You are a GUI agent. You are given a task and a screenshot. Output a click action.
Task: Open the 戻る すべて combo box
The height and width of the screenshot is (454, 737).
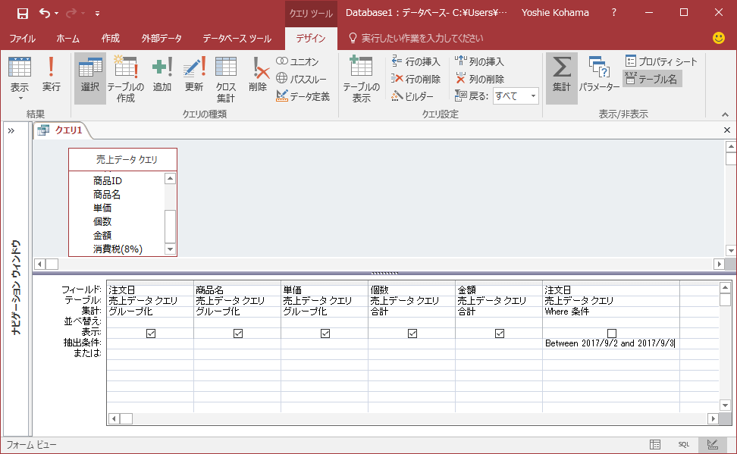[515, 95]
